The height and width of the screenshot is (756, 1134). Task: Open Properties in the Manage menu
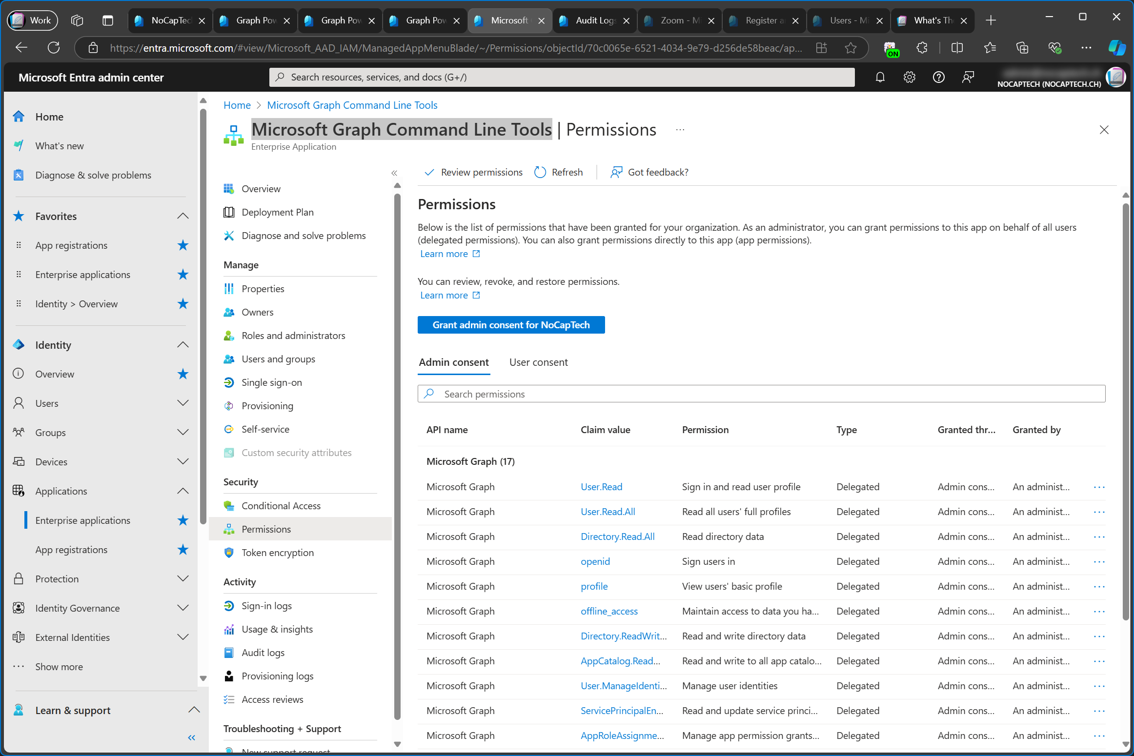click(263, 289)
